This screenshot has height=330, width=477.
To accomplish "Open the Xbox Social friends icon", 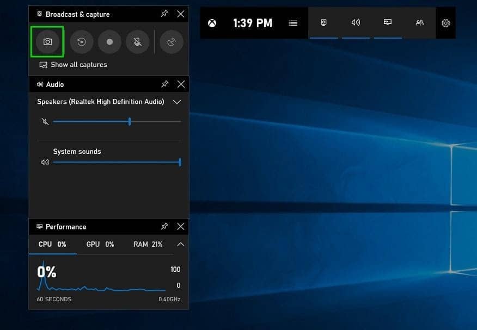I will 419,23.
